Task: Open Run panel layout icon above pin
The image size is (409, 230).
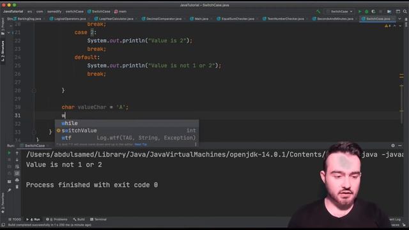Action: point(9,181)
